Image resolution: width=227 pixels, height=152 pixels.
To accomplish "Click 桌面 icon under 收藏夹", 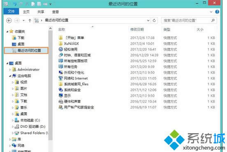I will pyautogui.click(x=14, y=44).
